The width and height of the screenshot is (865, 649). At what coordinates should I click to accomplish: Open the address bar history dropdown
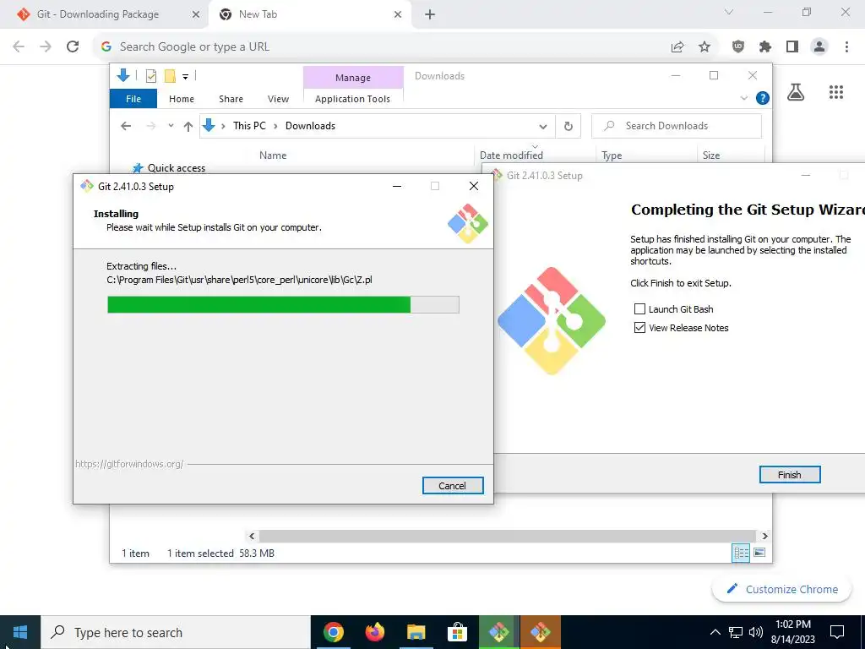[x=543, y=127]
